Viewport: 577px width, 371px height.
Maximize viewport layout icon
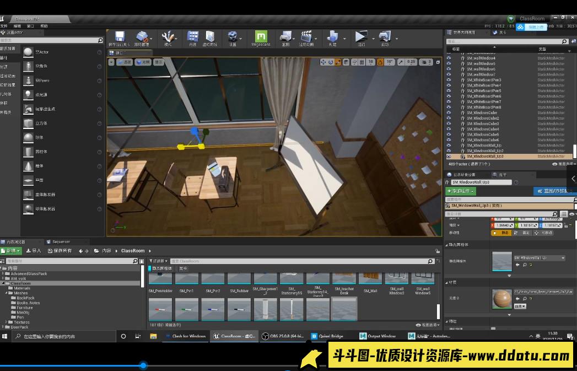pyautogui.click(x=438, y=62)
